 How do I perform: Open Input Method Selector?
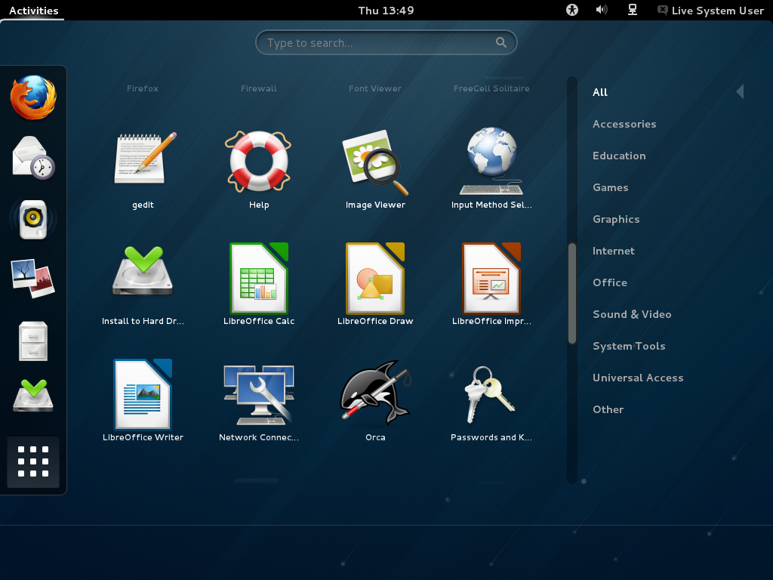[491, 169]
